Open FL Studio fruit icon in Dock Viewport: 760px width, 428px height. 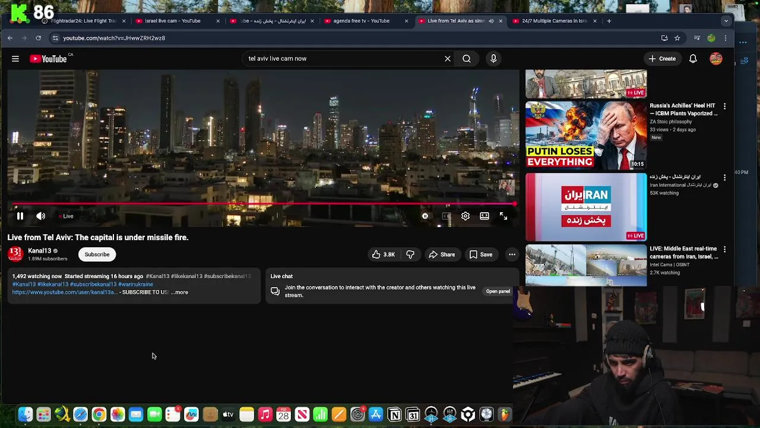(505, 414)
